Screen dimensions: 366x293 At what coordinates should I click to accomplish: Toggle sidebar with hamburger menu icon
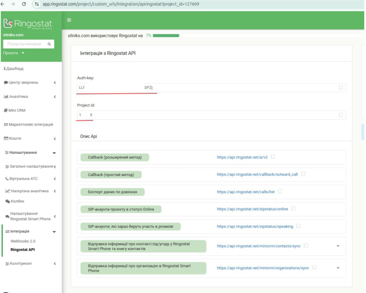click(x=69, y=20)
